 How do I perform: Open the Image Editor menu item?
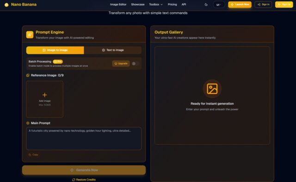pyautogui.click(x=118, y=4)
